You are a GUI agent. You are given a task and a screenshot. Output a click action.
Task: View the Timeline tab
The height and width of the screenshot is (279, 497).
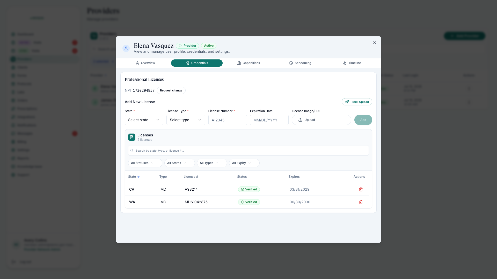tap(352, 63)
